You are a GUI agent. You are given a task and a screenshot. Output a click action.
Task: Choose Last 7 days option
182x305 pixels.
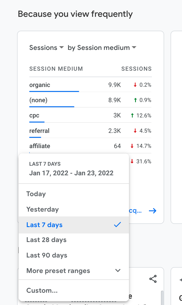(x=45, y=225)
